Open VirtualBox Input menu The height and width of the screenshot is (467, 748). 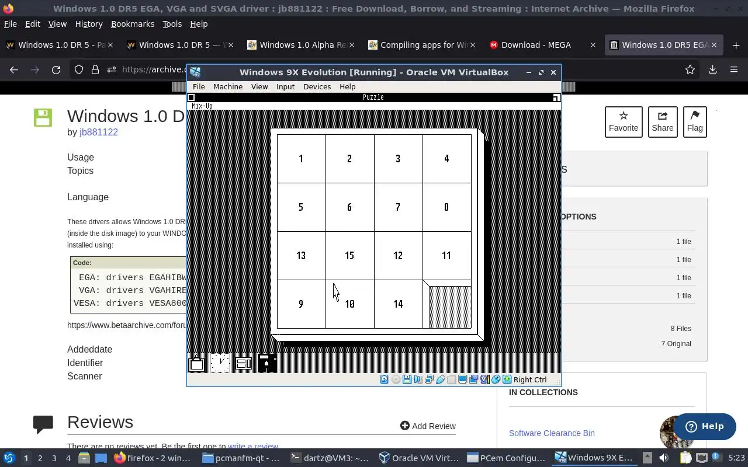285,86
